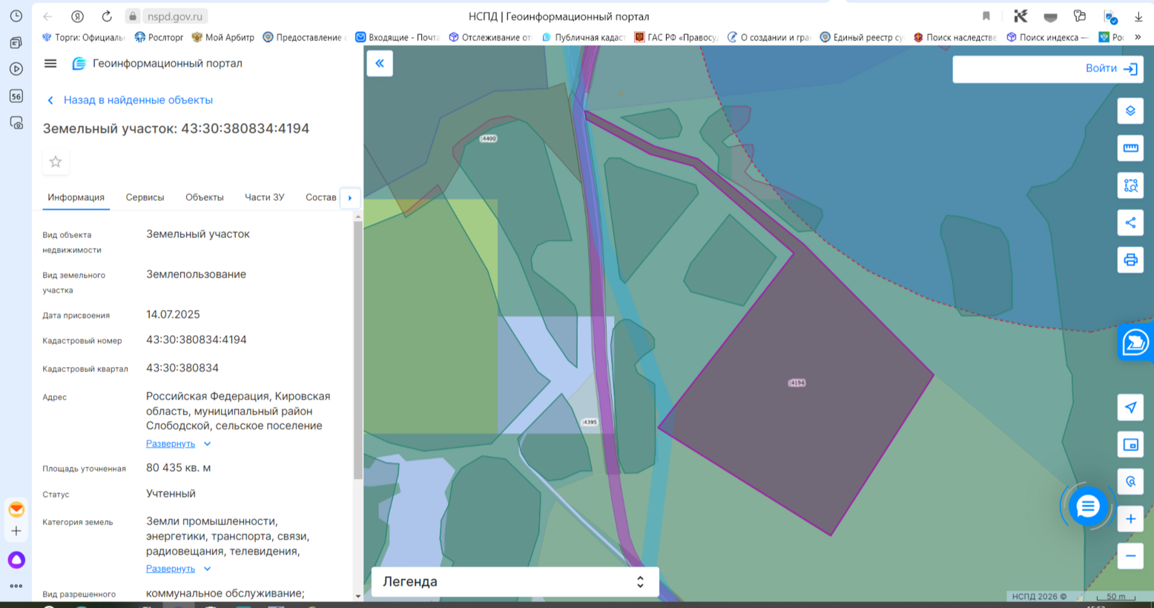Zoom in on the map
Screen dimensions: 1154x608
[1130, 519]
